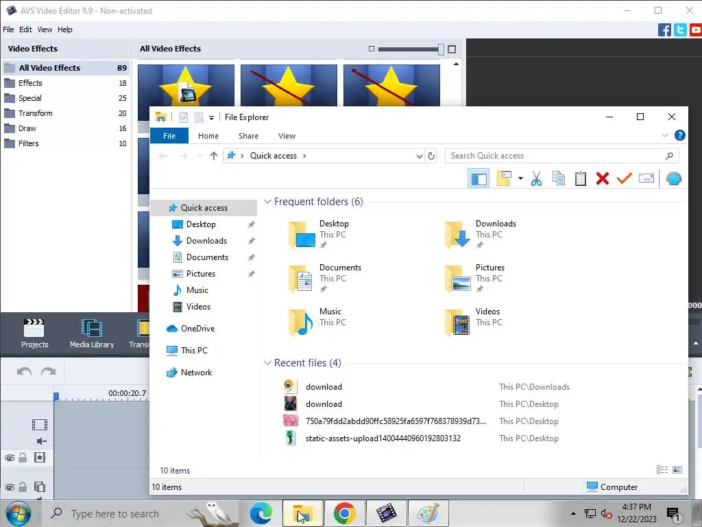
Task: Open File Explorer help question mark
Action: coord(679,135)
